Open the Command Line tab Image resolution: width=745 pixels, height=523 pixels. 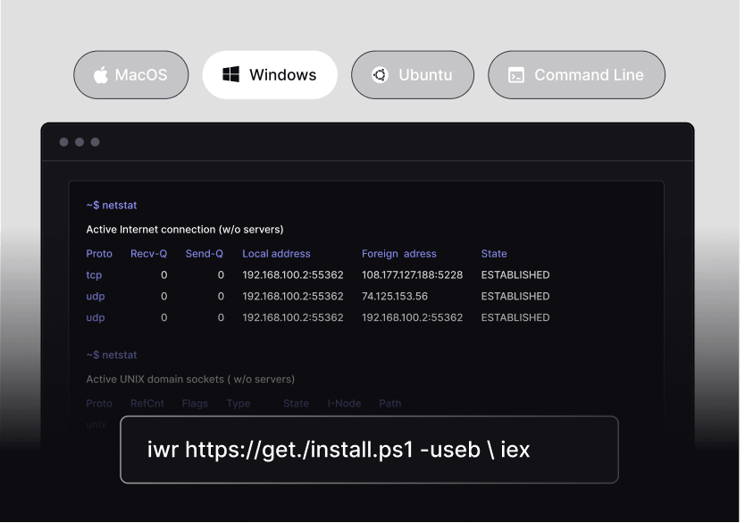tap(576, 74)
